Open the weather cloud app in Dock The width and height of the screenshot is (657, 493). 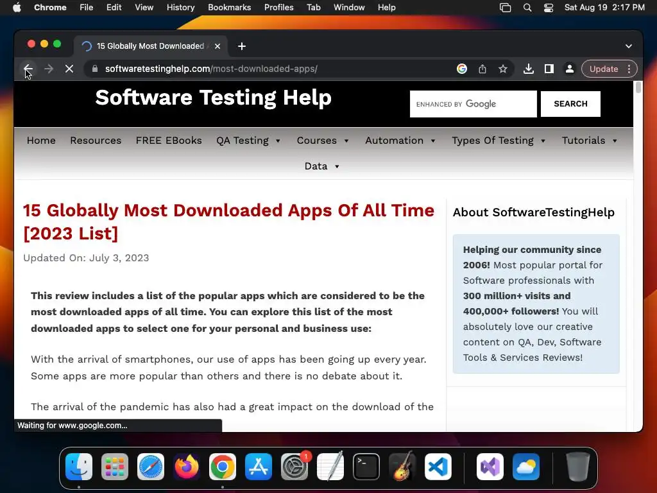tap(526, 467)
